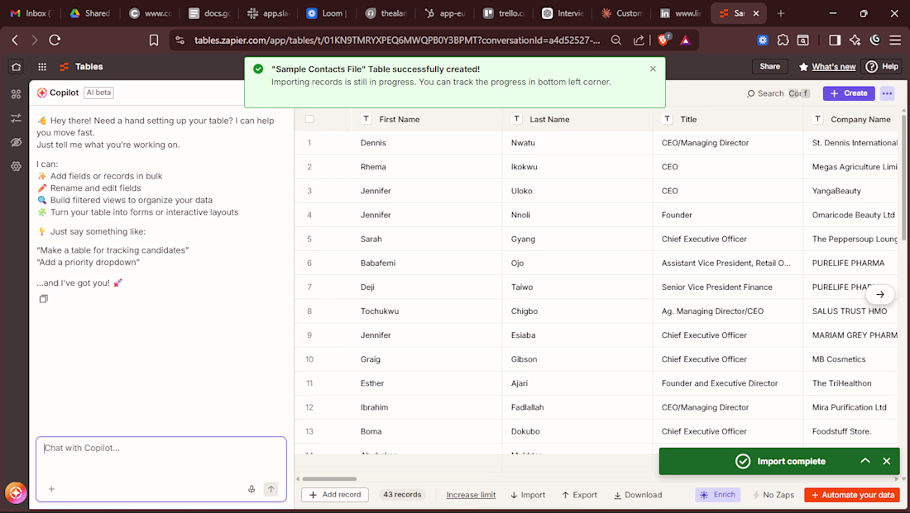
Task: Switch to the Shared Drive tab
Action: click(90, 13)
